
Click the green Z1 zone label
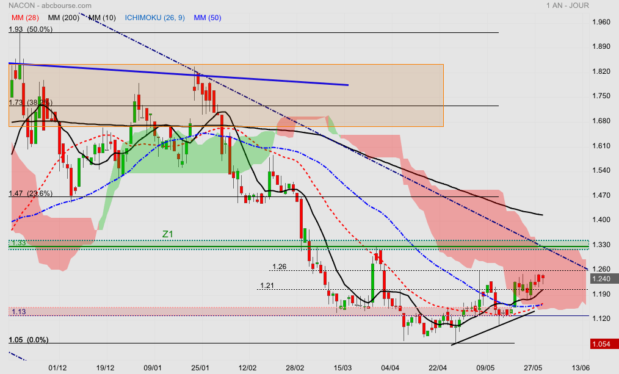(x=168, y=234)
